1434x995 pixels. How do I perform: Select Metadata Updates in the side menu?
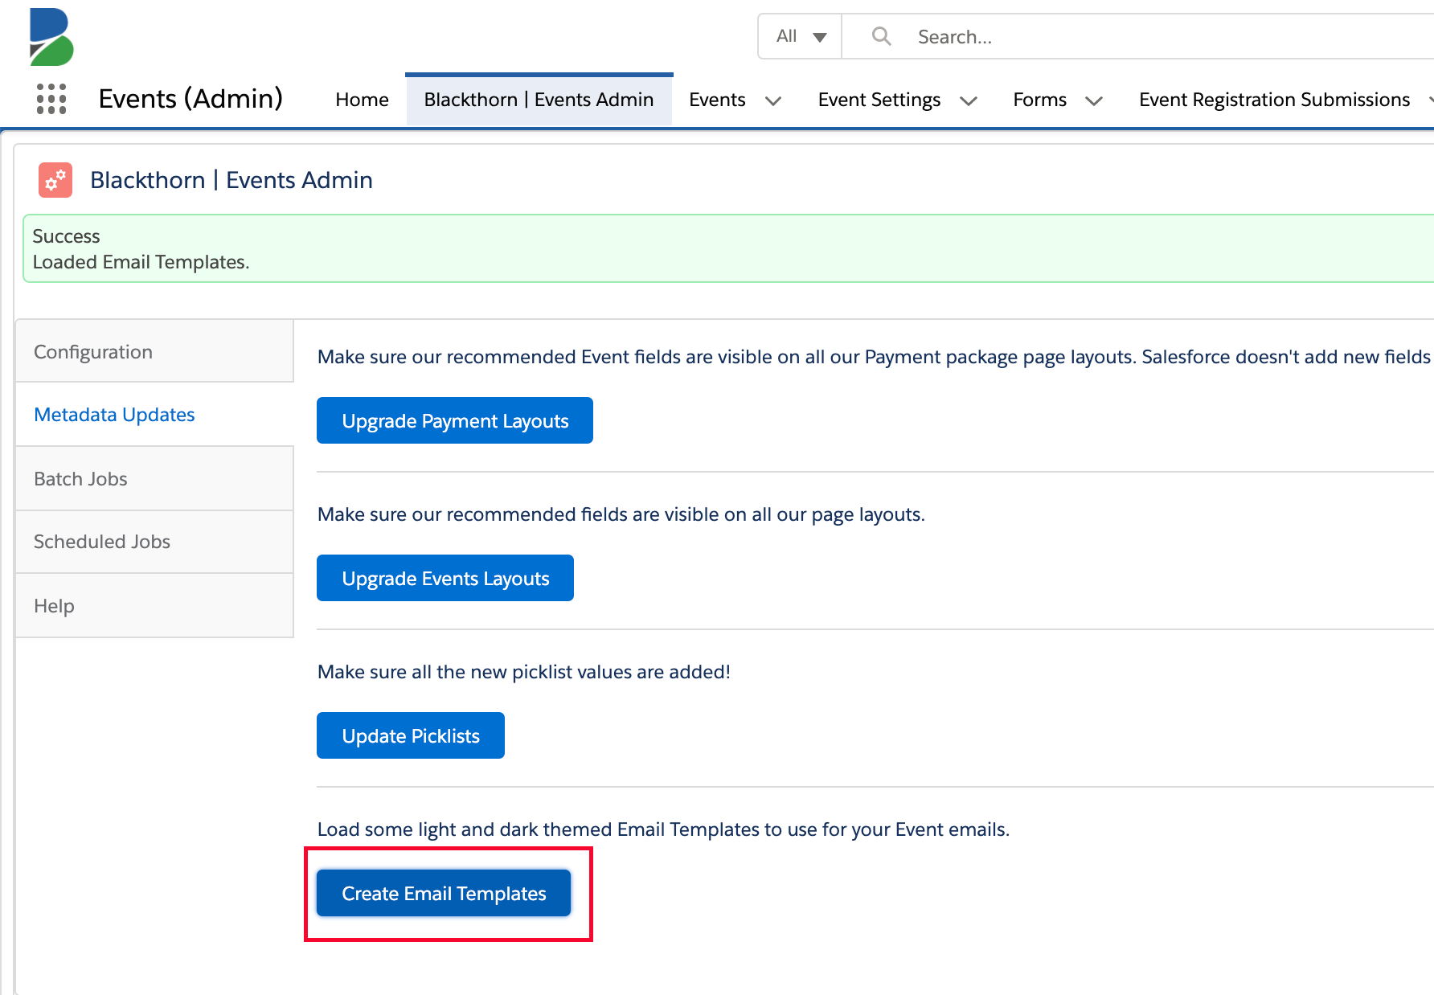(x=154, y=415)
